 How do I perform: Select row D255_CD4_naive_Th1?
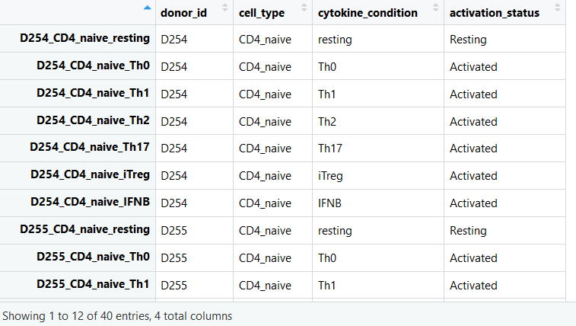pyautogui.click(x=282, y=285)
